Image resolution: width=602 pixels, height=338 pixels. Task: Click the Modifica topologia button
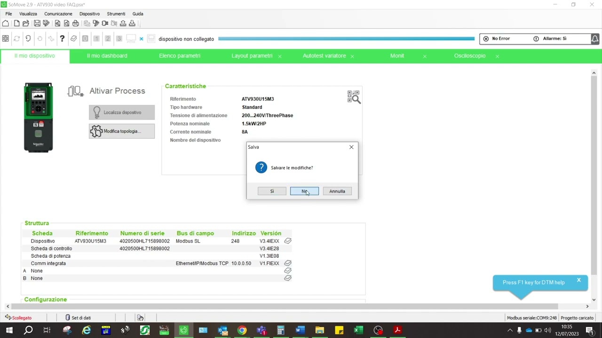[x=122, y=131]
